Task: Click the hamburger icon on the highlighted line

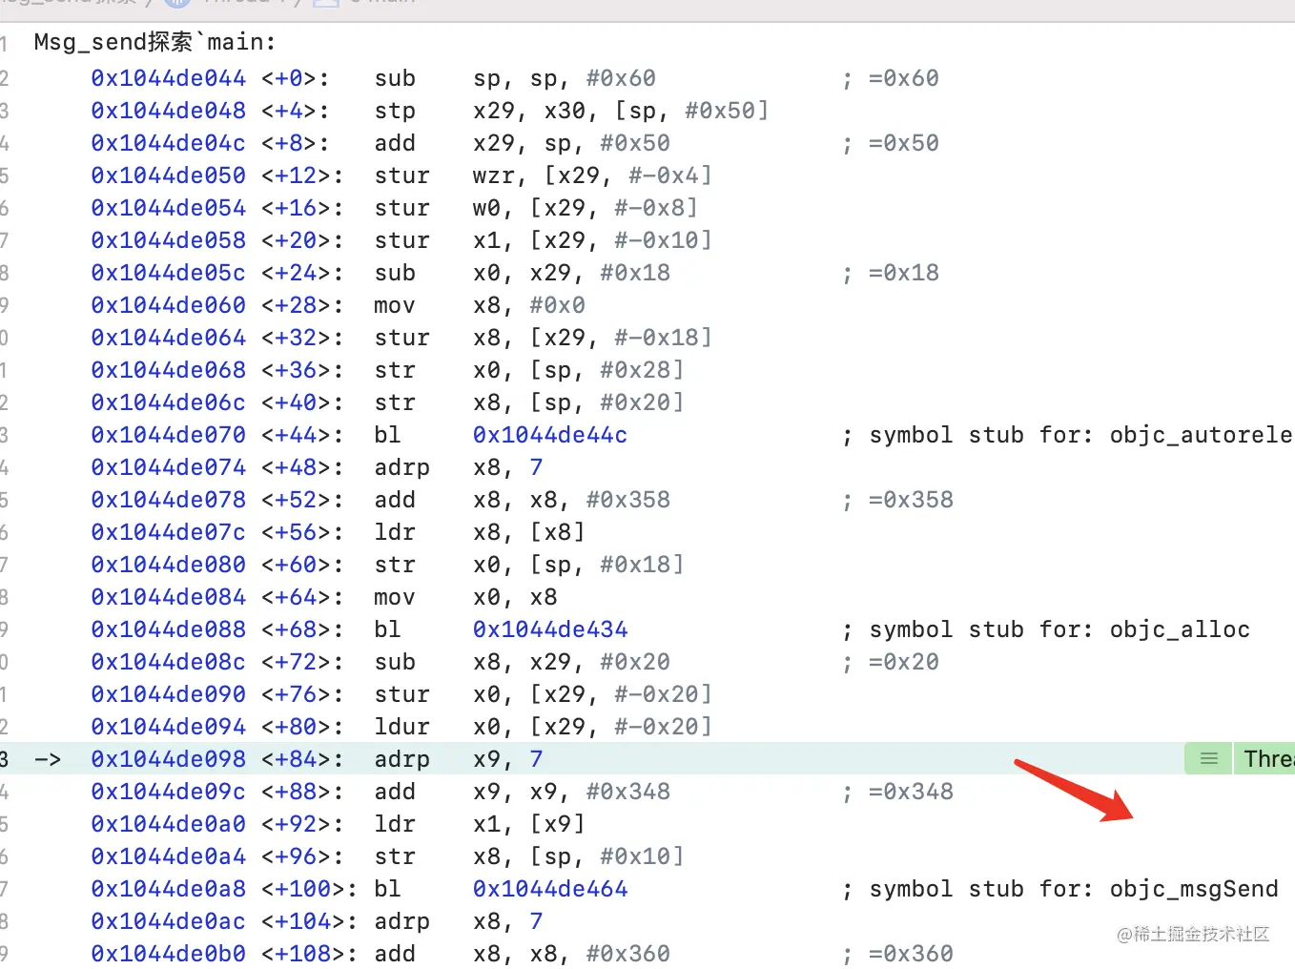Action: point(1207,757)
